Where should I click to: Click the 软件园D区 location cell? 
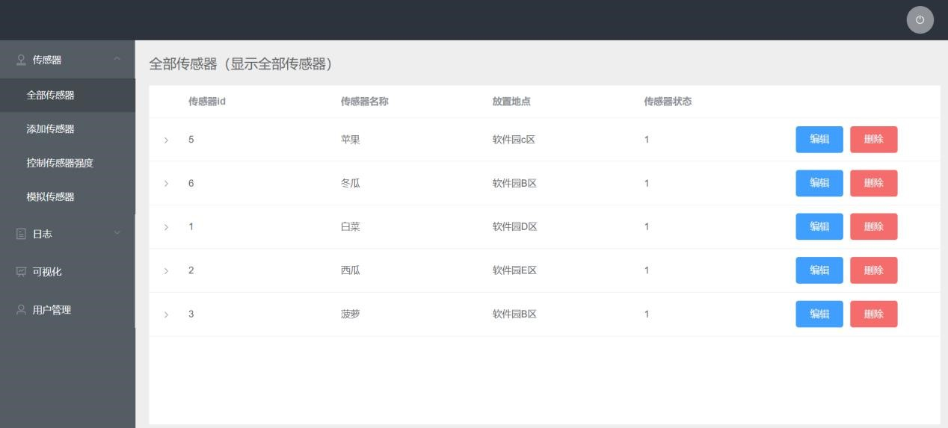click(x=514, y=227)
